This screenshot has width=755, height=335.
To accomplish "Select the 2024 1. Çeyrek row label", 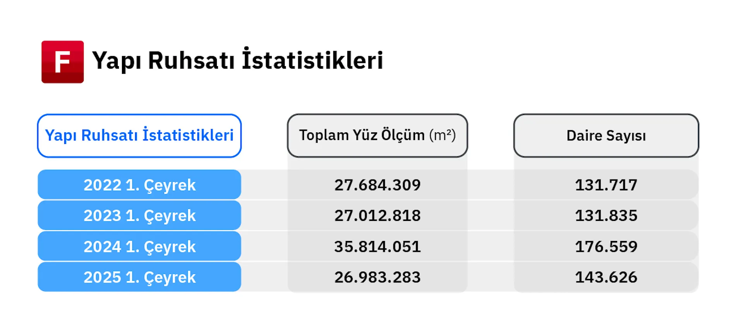I will point(139,246).
